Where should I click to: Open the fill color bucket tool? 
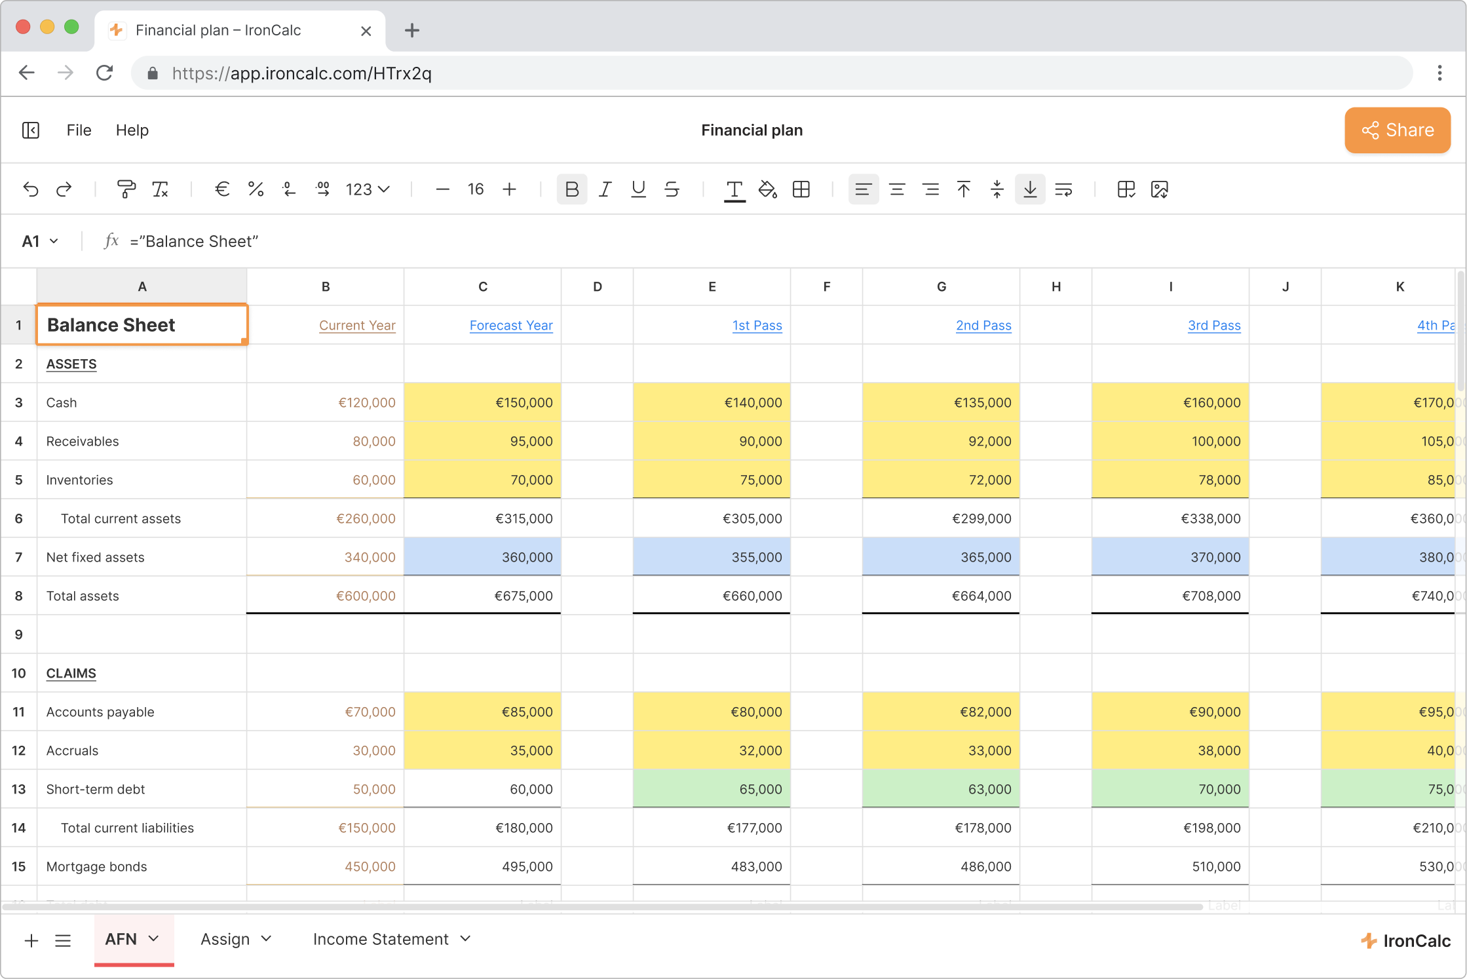(767, 189)
